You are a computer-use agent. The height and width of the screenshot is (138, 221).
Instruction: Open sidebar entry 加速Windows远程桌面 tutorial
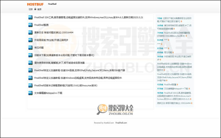tap(175, 67)
